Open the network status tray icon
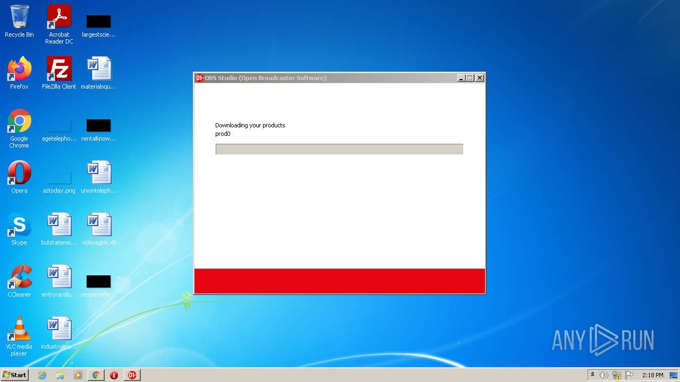 click(x=617, y=375)
